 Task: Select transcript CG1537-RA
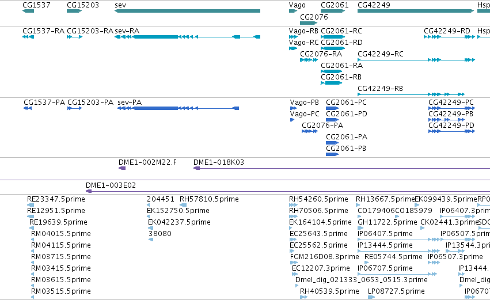coord(28,37)
